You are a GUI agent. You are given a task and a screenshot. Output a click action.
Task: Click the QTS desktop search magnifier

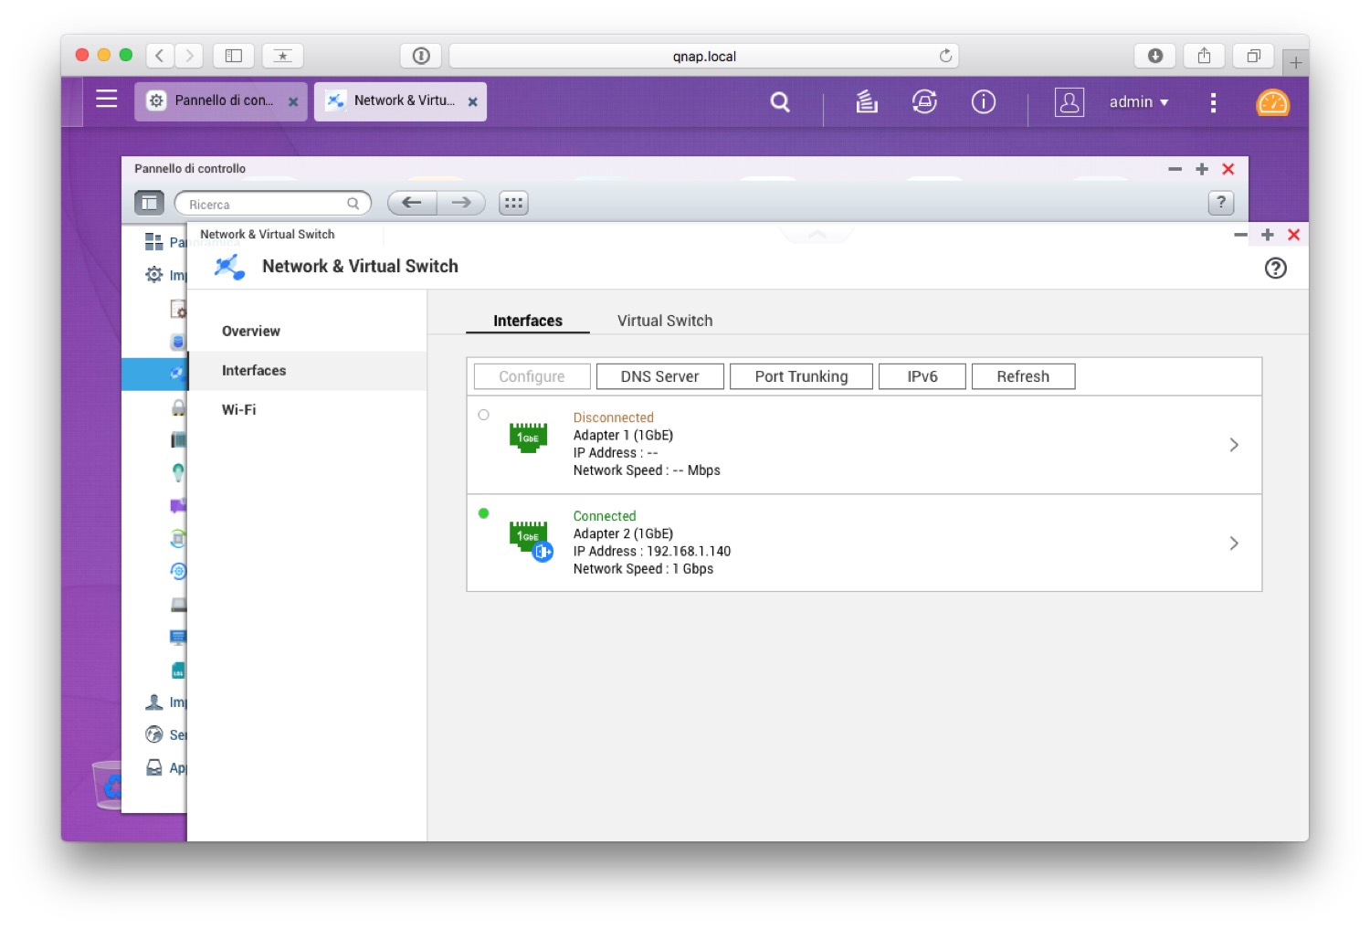[x=780, y=101]
